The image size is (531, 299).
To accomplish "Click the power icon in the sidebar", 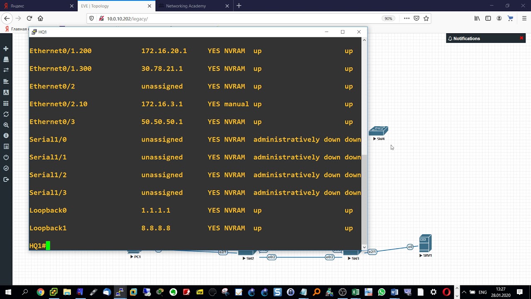I will pos(6,157).
